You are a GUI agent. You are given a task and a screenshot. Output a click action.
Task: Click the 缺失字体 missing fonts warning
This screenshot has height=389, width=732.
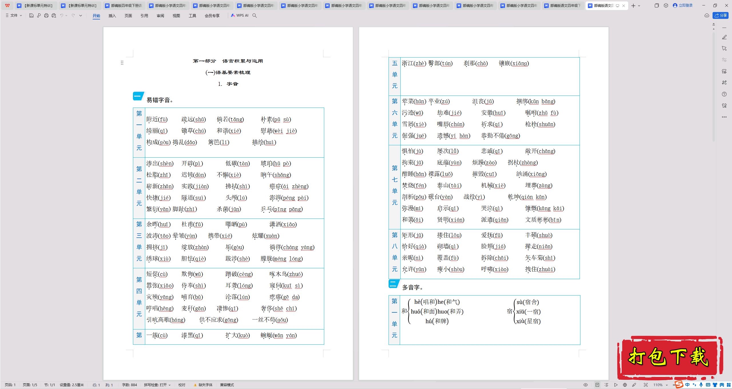(x=203, y=385)
